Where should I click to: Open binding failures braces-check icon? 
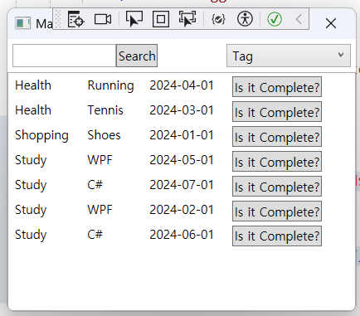tap(218, 19)
